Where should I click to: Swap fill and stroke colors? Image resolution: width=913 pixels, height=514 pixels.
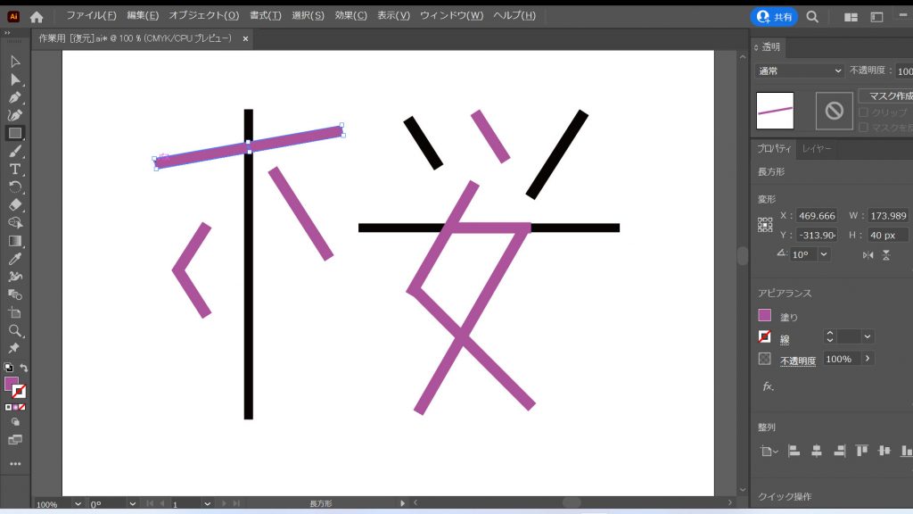(x=24, y=368)
